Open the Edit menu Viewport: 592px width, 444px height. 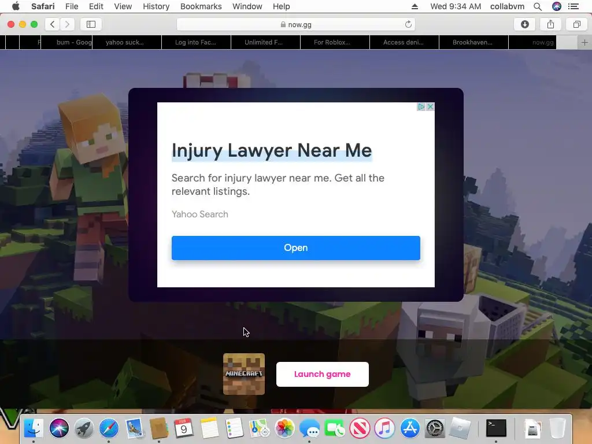click(x=96, y=6)
